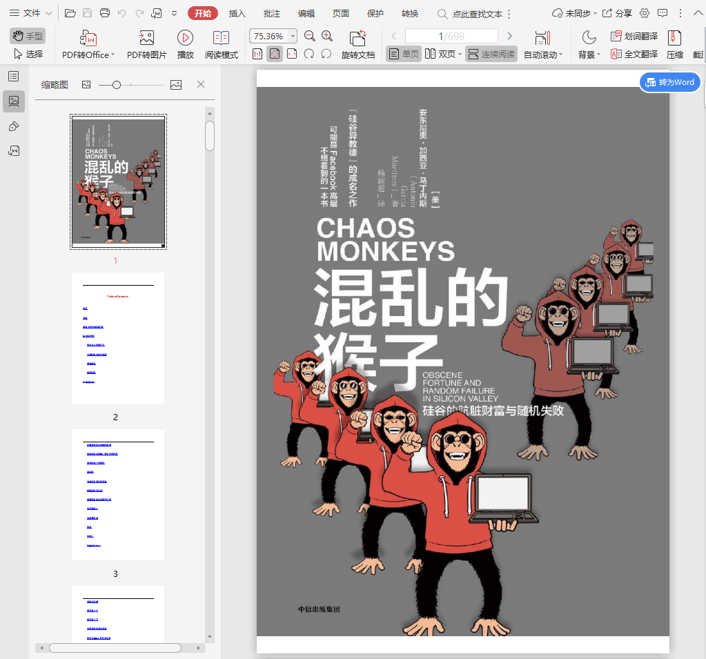Toggle 单页 single page view
Viewport: 706px width, 659px height.
click(404, 54)
